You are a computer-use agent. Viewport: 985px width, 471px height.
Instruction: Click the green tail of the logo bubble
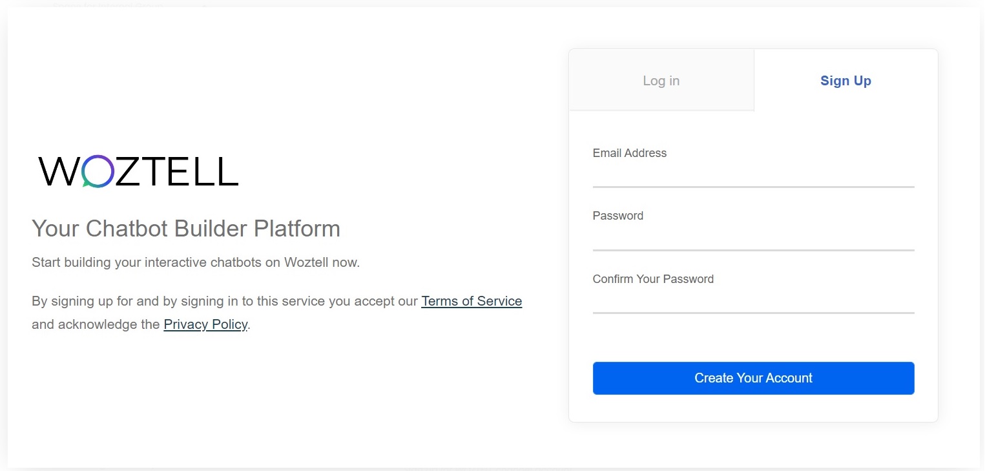(87, 184)
